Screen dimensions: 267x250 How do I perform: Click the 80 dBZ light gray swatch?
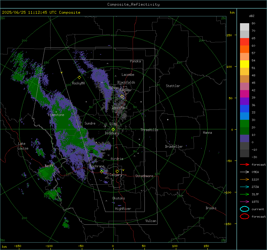244,27
